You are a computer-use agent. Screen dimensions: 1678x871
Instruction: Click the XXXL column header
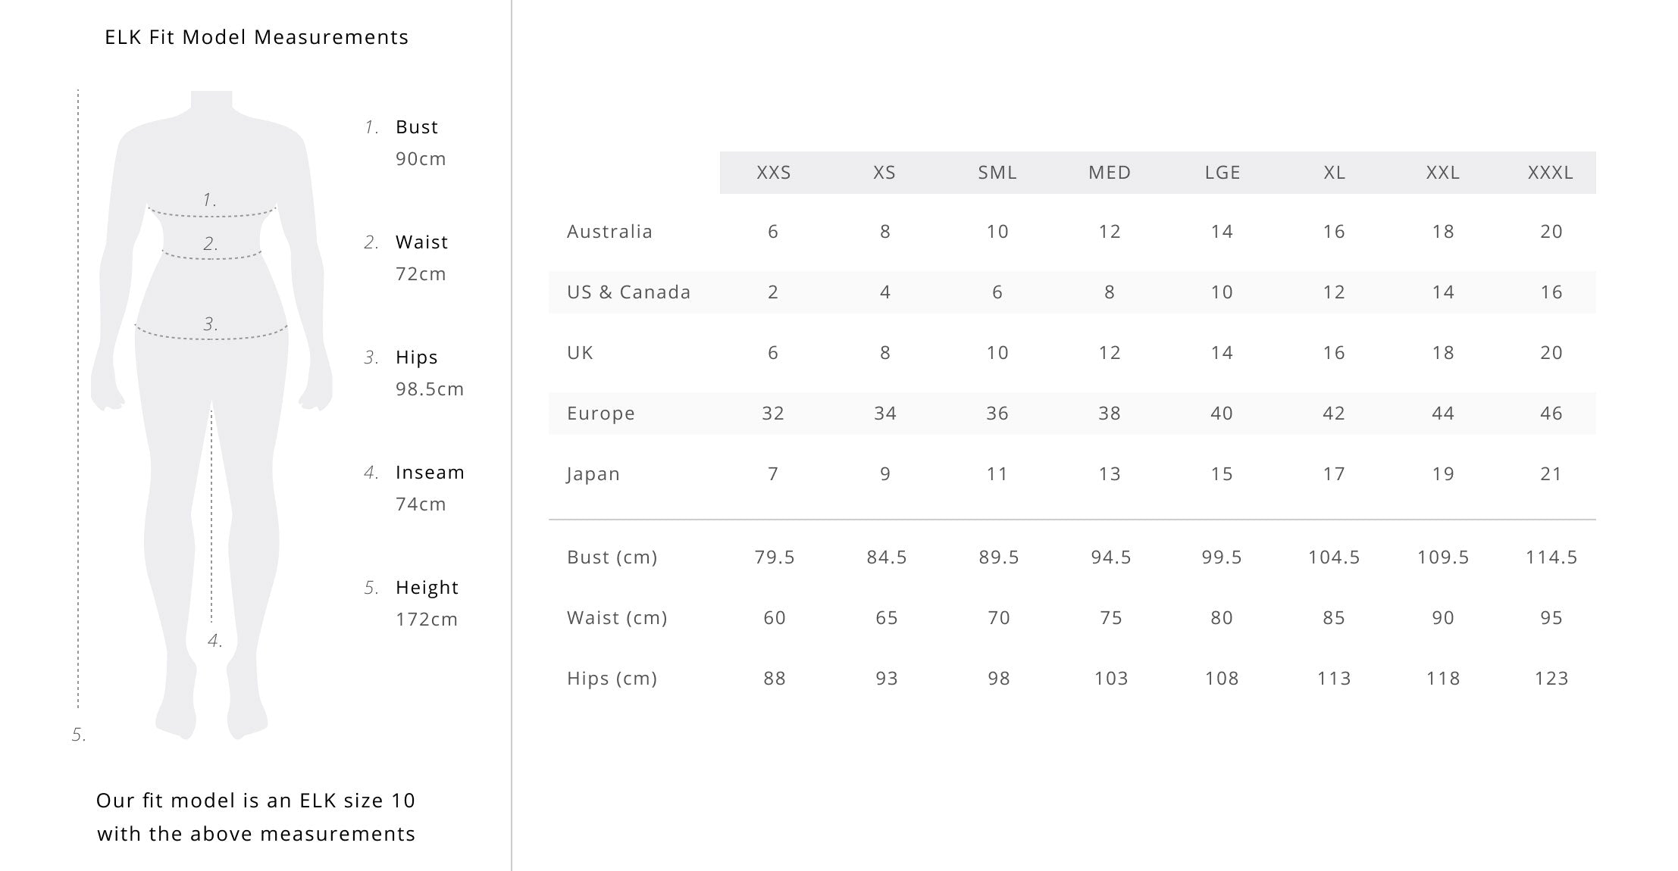coord(1551,173)
